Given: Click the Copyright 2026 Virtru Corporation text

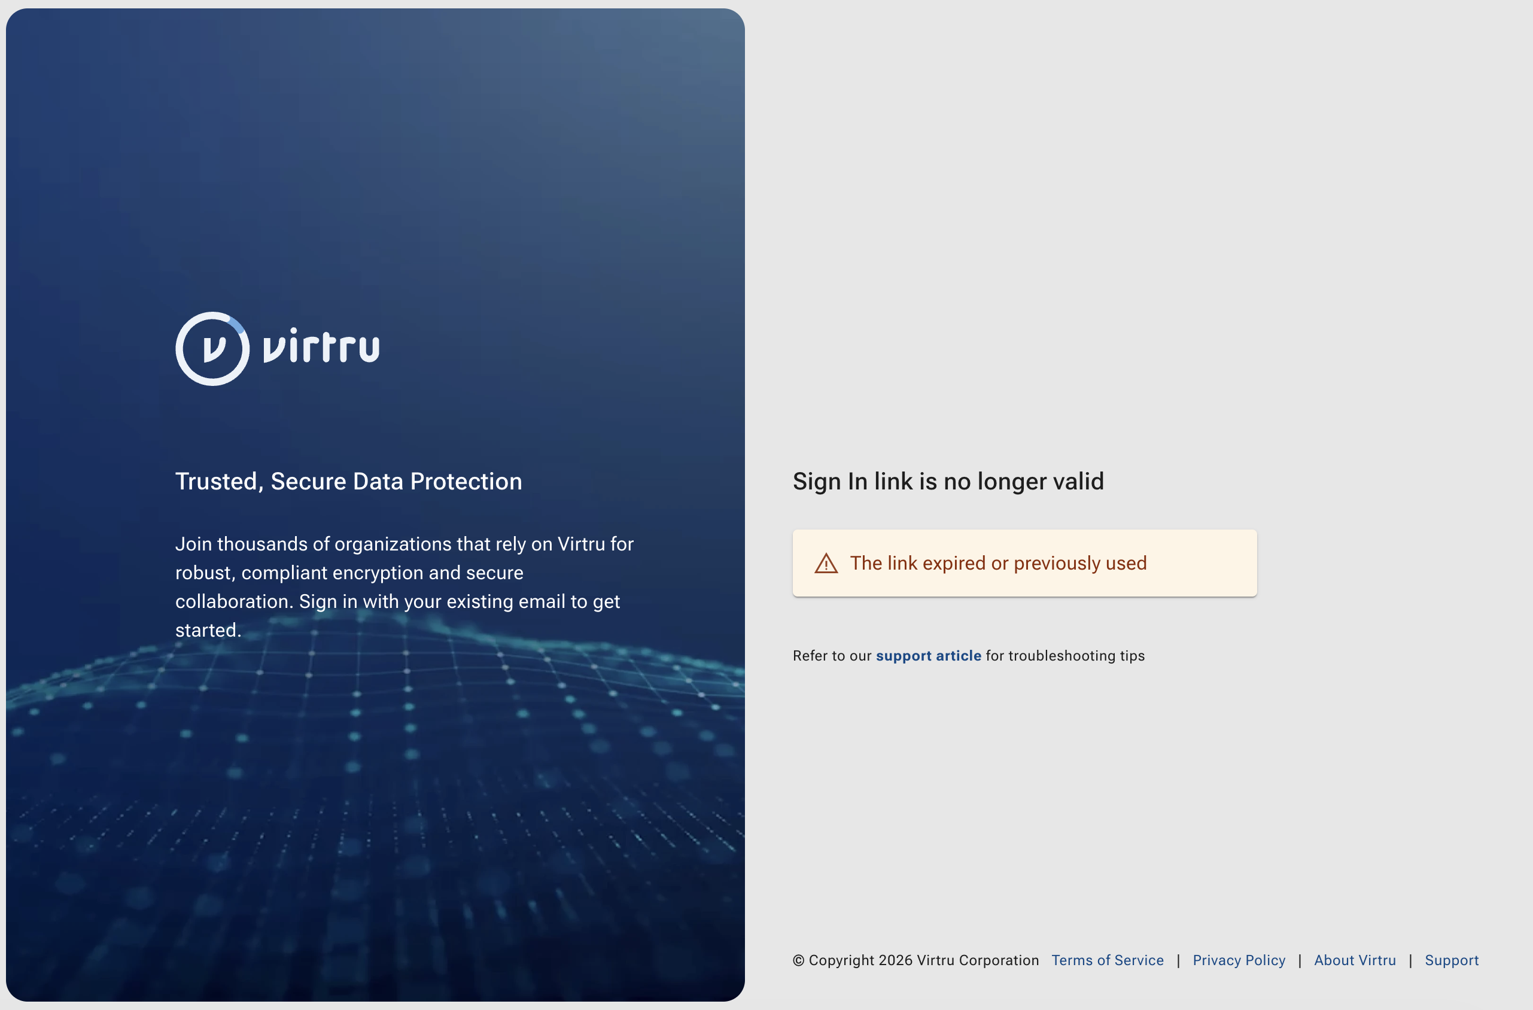Looking at the screenshot, I should pos(915,960).
